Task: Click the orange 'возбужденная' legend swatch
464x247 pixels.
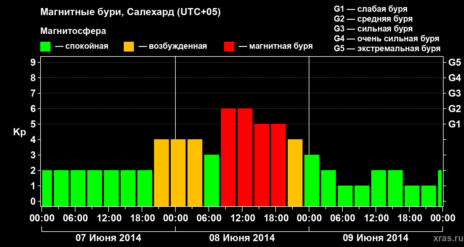Action: 129,47
